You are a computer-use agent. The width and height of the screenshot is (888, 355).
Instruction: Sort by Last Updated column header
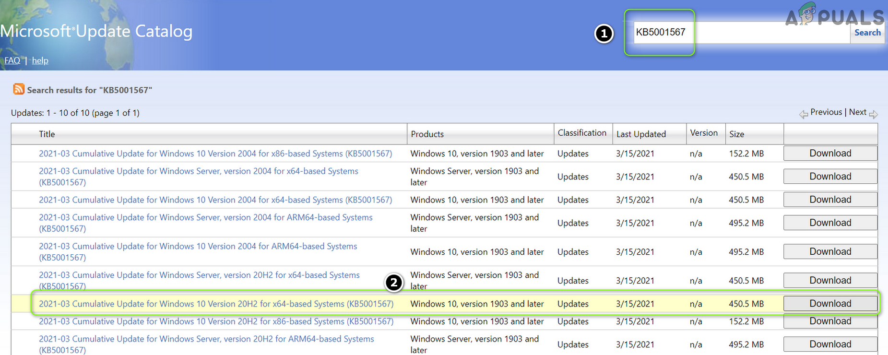pyautogui.click(x=641, y=134)
